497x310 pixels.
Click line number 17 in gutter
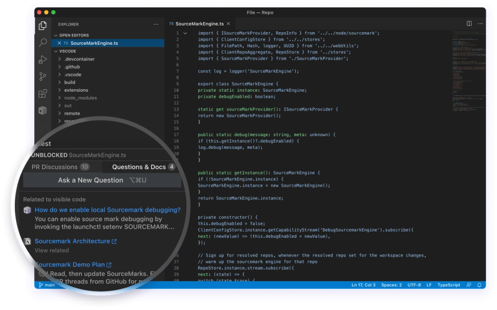(x=176, y=135)
